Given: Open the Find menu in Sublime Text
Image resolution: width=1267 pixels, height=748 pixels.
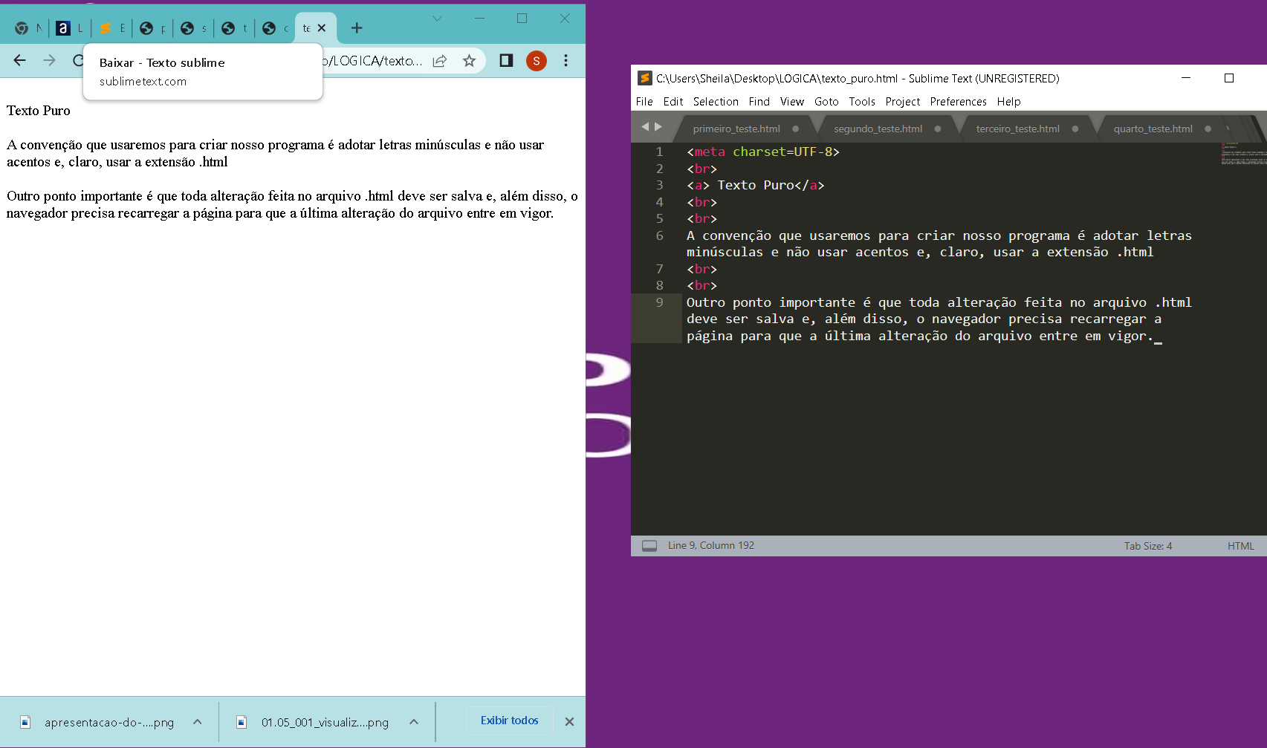Looking at the screenshot, I should click(x=759, y=102).
